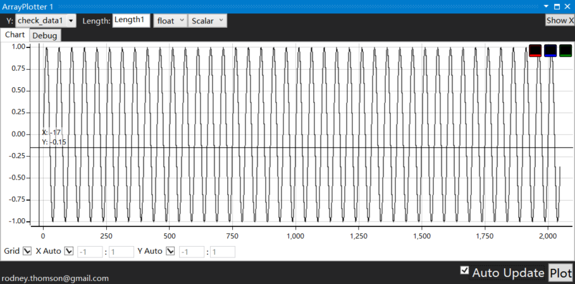Disable the Y Auto checkbox
Viewport: 575px width, 284px height.
170,251
